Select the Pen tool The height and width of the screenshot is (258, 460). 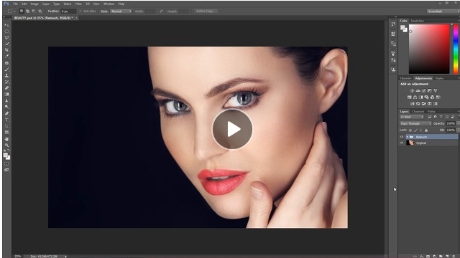coord(6,113)
